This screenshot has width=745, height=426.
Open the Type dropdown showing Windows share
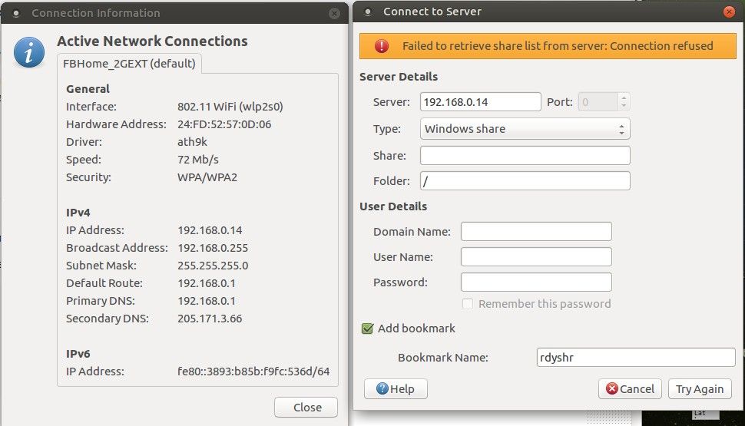click(x=525, y=129)
